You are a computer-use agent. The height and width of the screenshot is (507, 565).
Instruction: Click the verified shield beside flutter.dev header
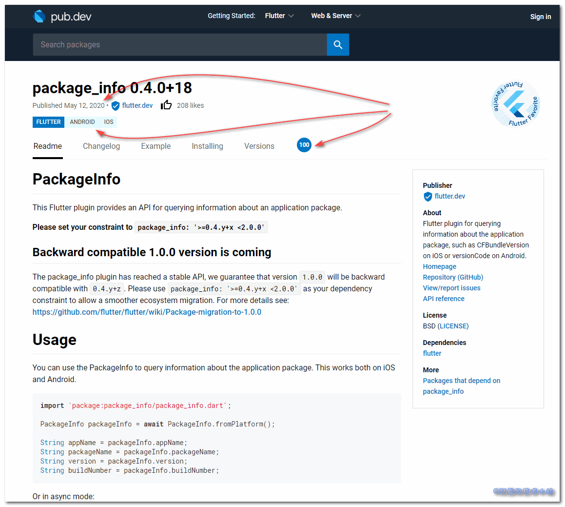(x=116, y=106)
